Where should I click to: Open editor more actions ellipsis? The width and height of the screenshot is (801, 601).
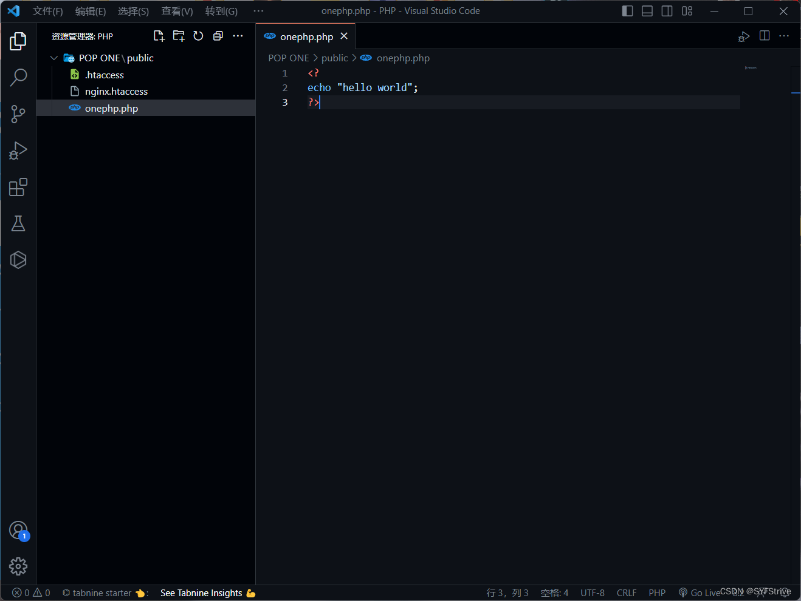(x=784, y=36)
